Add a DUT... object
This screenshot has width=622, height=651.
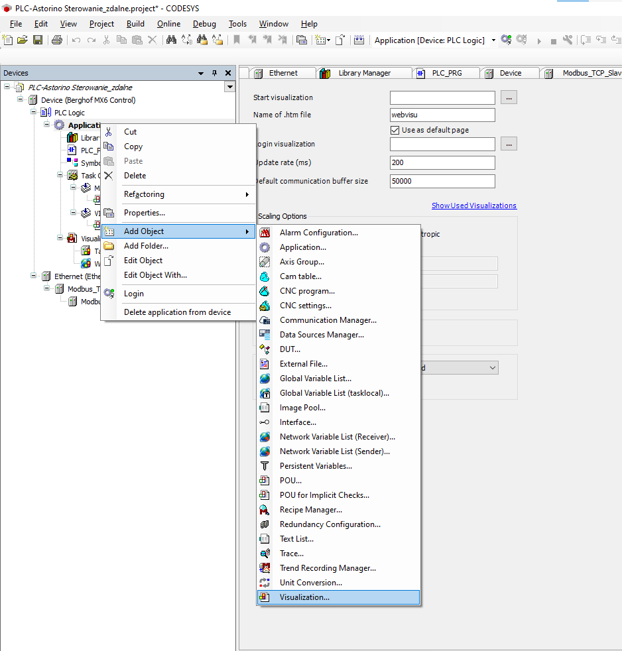(x=338, y=349)
